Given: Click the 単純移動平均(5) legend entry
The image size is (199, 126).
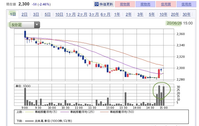Looking at the screenshot, I should click(x=41, y=112).
